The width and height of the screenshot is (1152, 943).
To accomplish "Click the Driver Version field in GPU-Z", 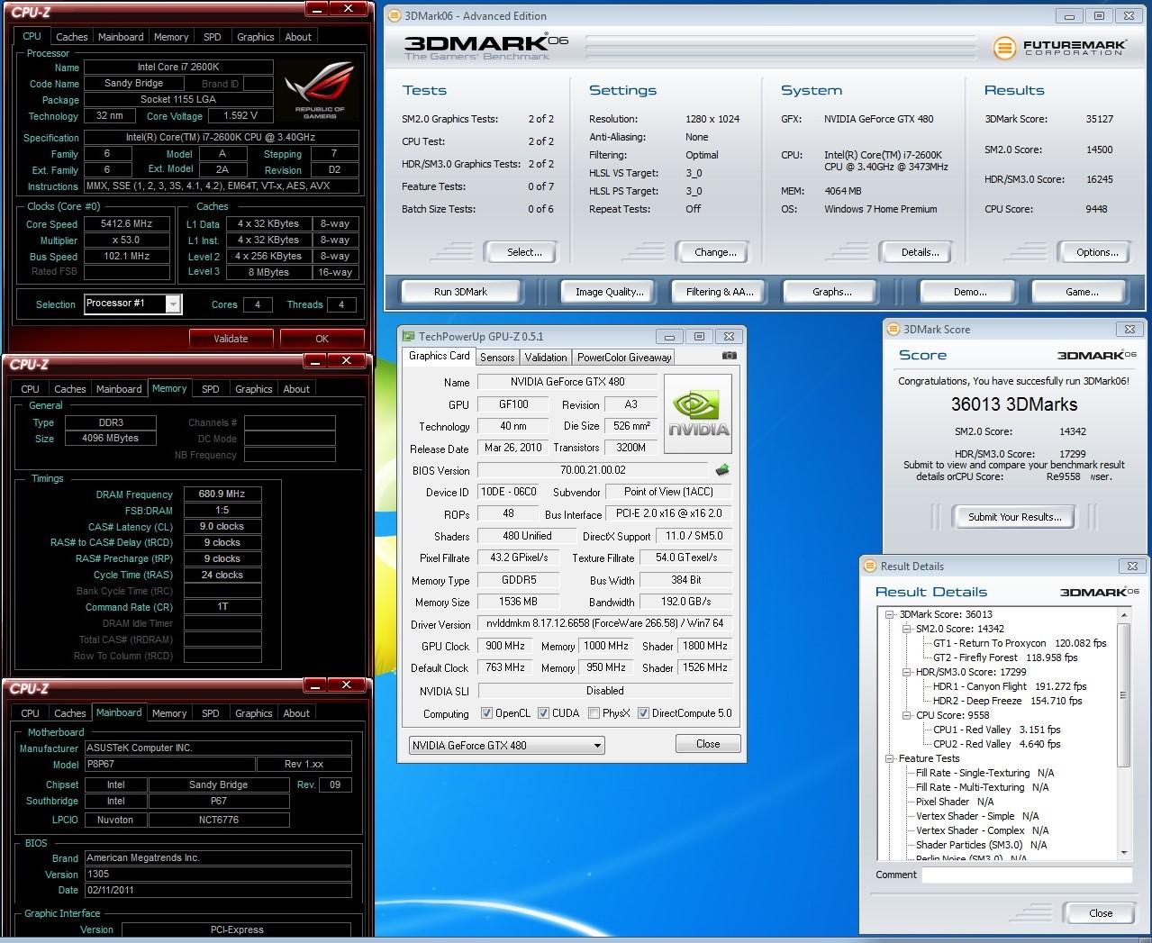I will [604, 623].
